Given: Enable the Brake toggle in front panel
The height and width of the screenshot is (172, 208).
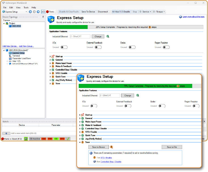Looking at the screenshot, I should pos(162,106).
